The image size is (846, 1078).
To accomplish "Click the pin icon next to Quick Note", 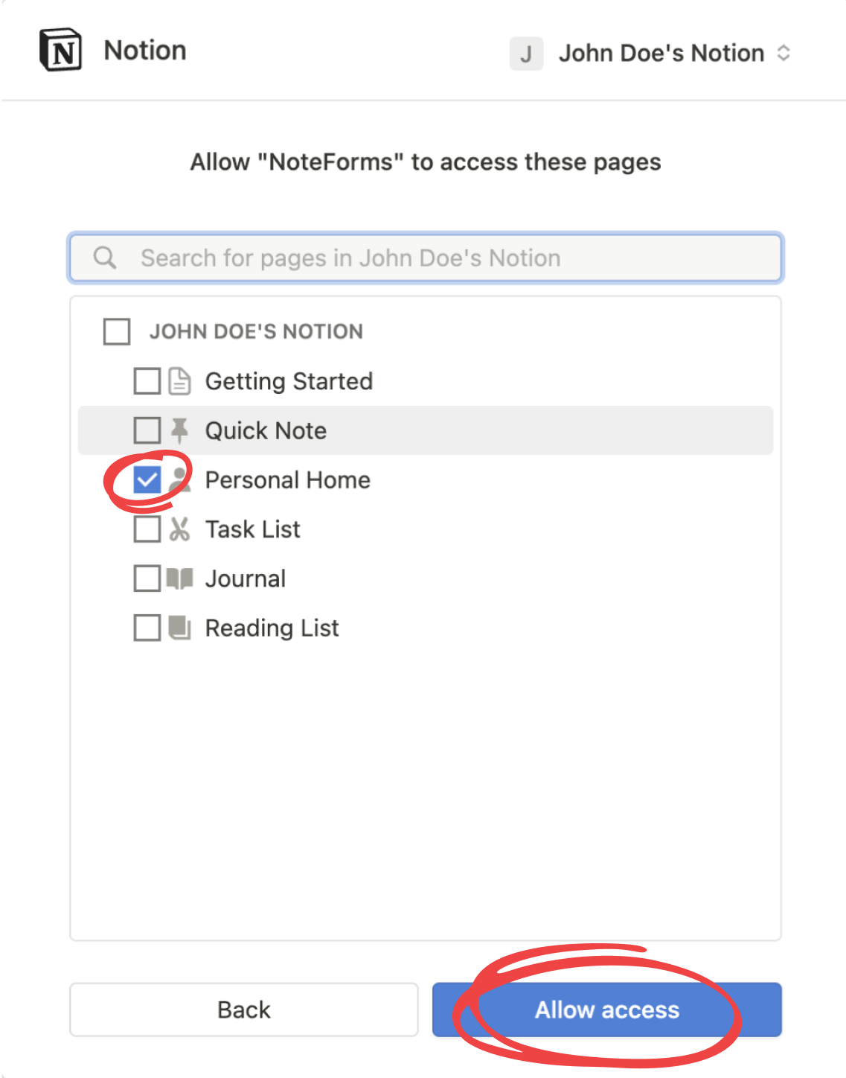I will pos(179,430).
